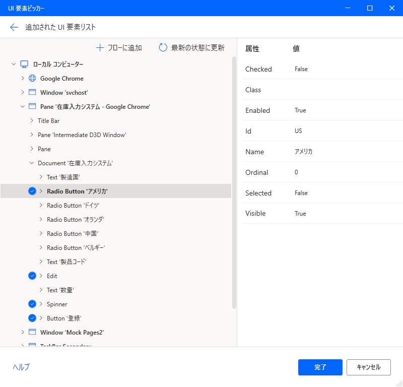Toggle the checkmark next to Spinner
Screen dimensions: 403x387
click(32, 304)
